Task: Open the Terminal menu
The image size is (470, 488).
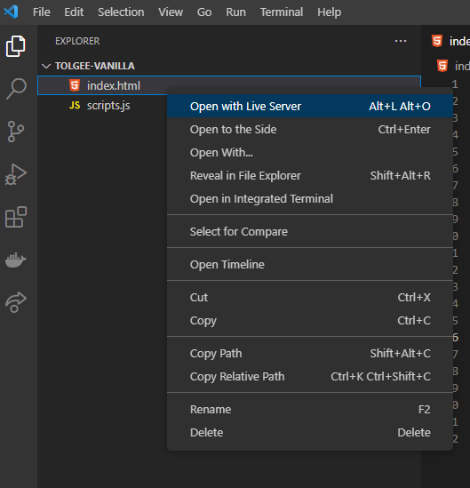Action: 282,12
